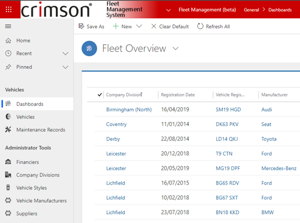Expand the Pinned section chevron
The height and width of the screenshot is (223, 300).
tap(66, 67)
